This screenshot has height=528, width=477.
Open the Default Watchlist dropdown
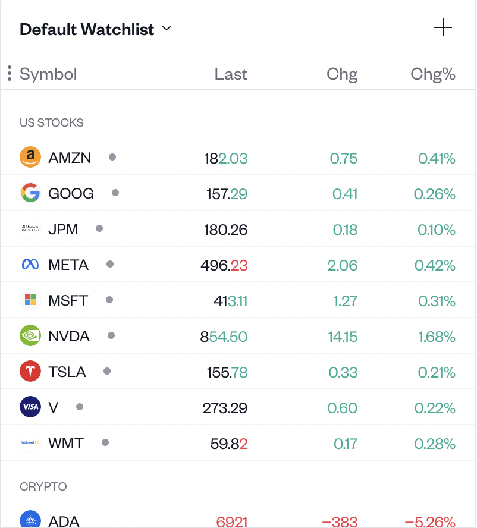click(166, 28)
